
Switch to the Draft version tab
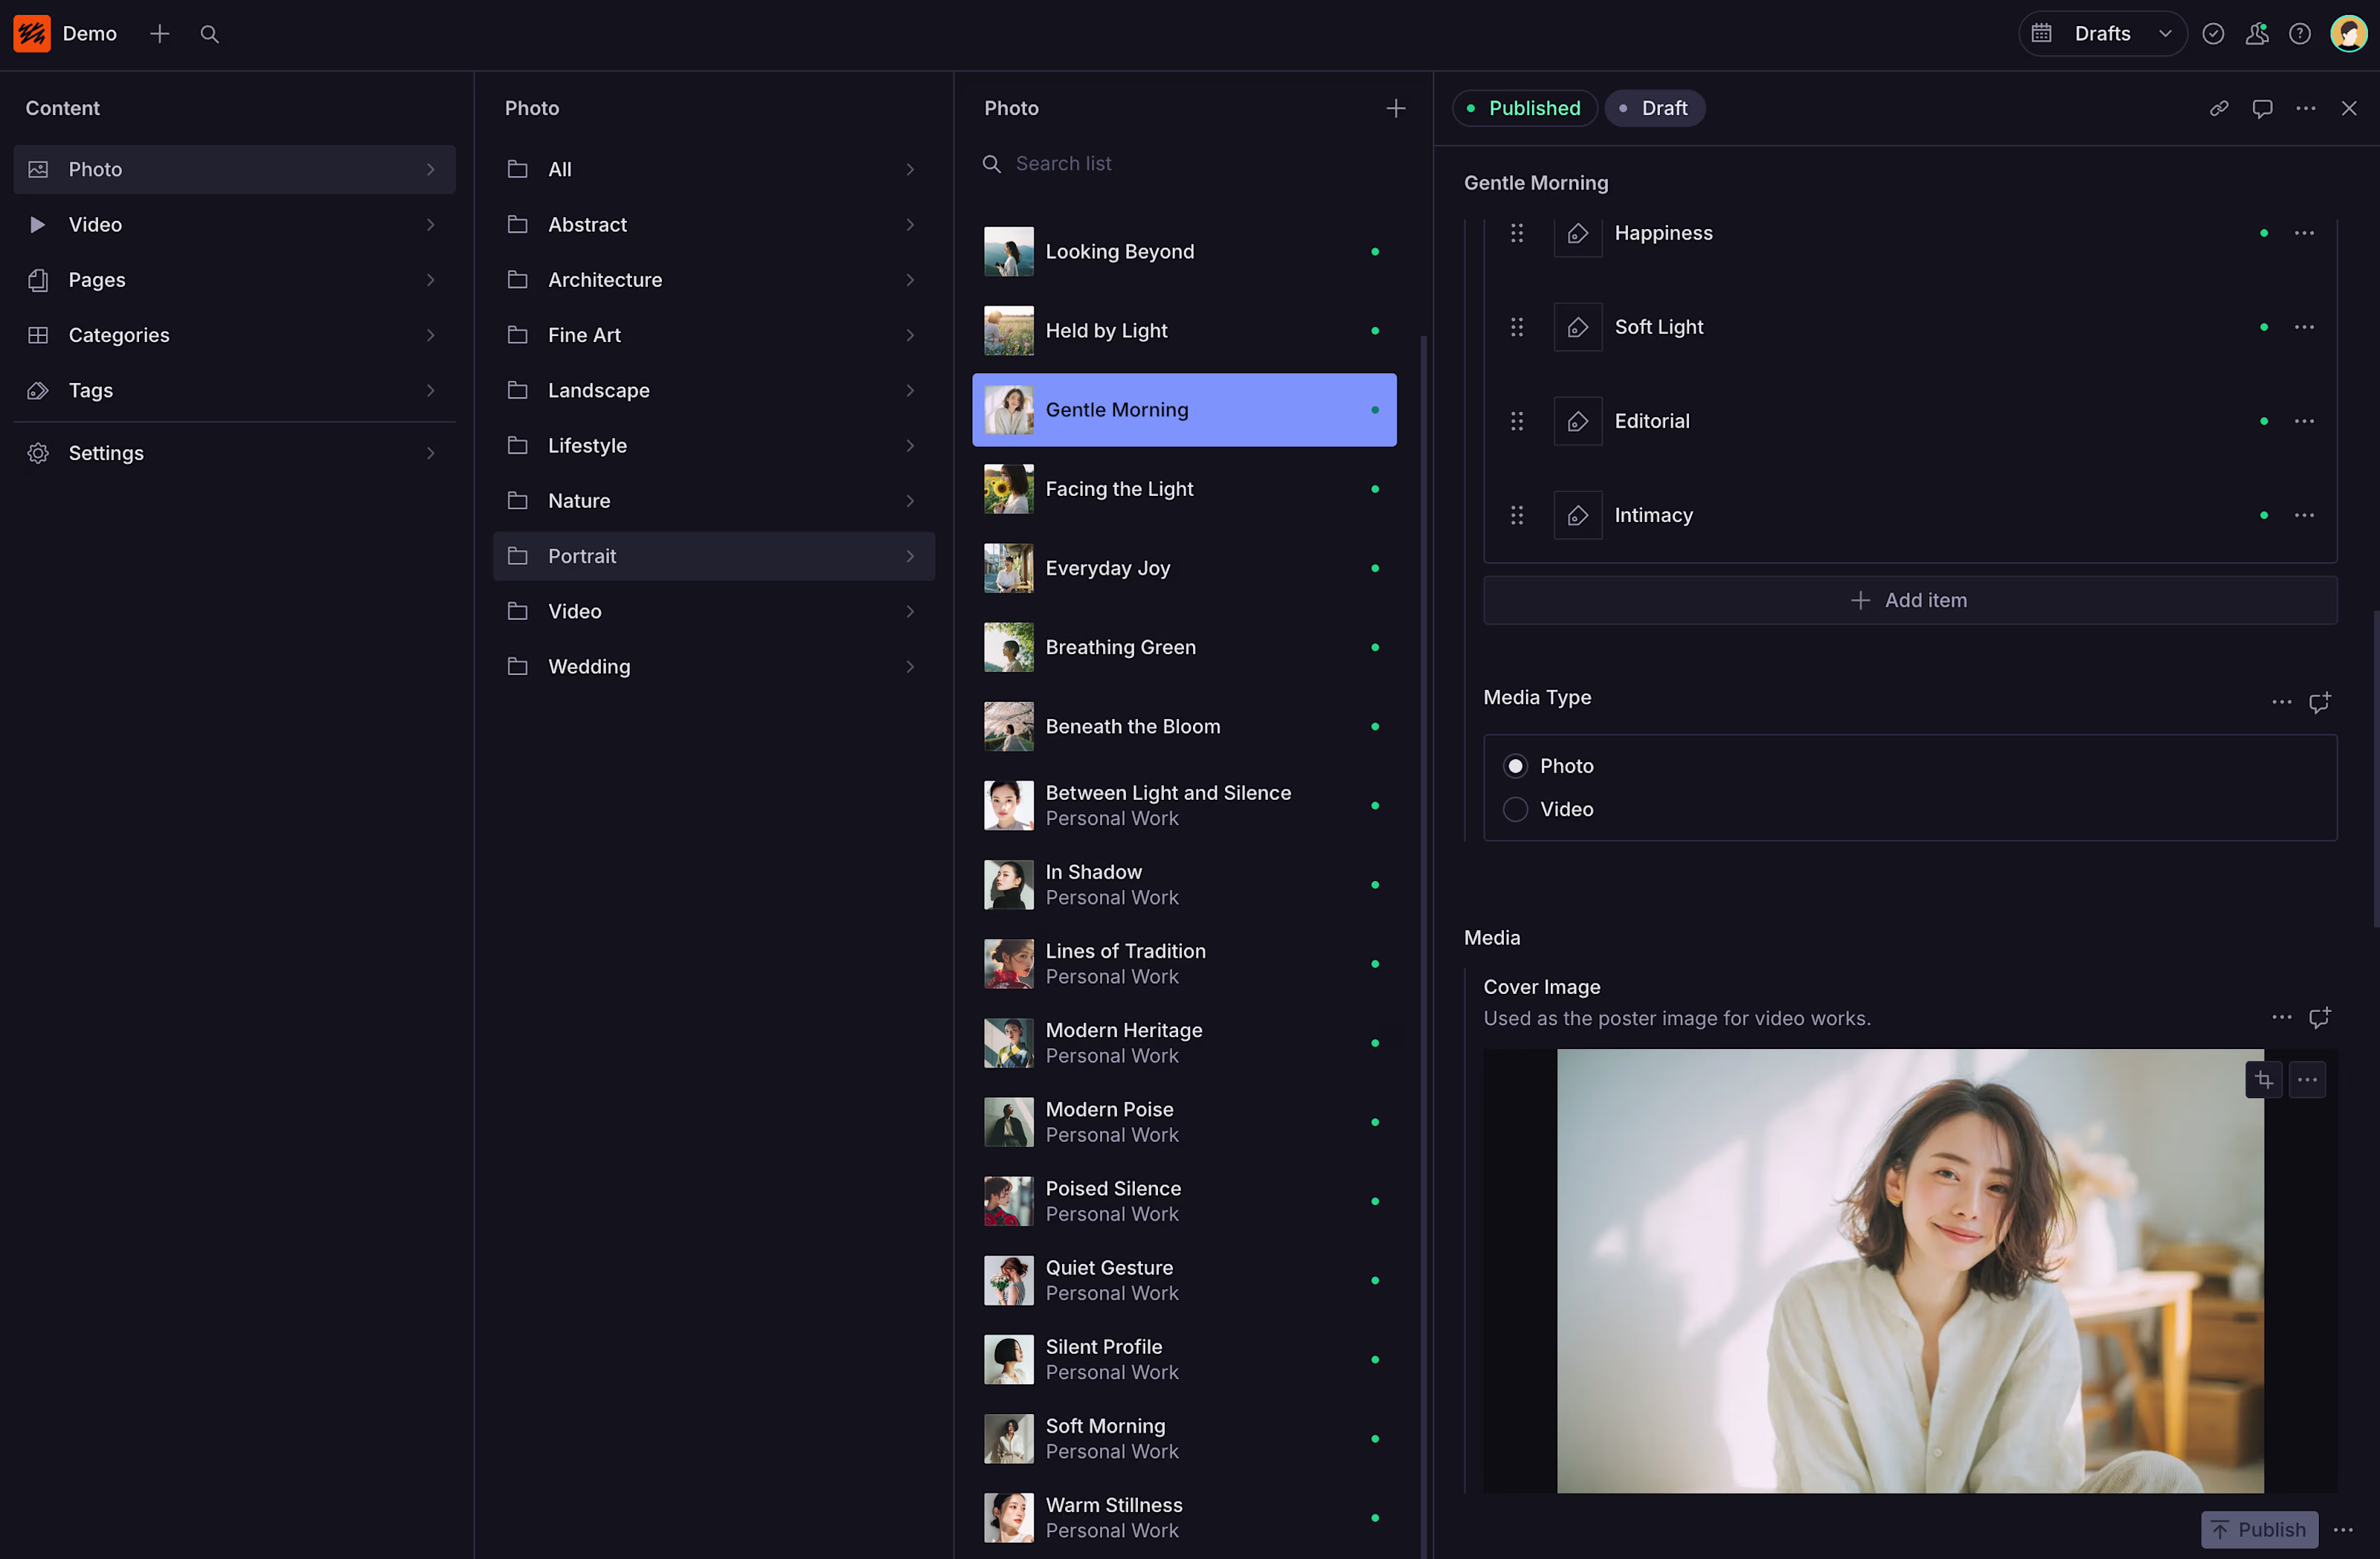pyautogui.click(x=1654, y=108)
